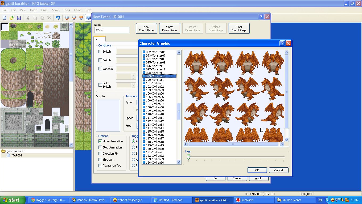The height and width of the screenshot is (204, 362).
Task: Click the warning triangle tray icon
Action: pyautogui.click(x=347, y=200)
